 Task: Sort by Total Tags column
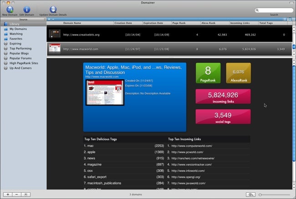(273, 23)
